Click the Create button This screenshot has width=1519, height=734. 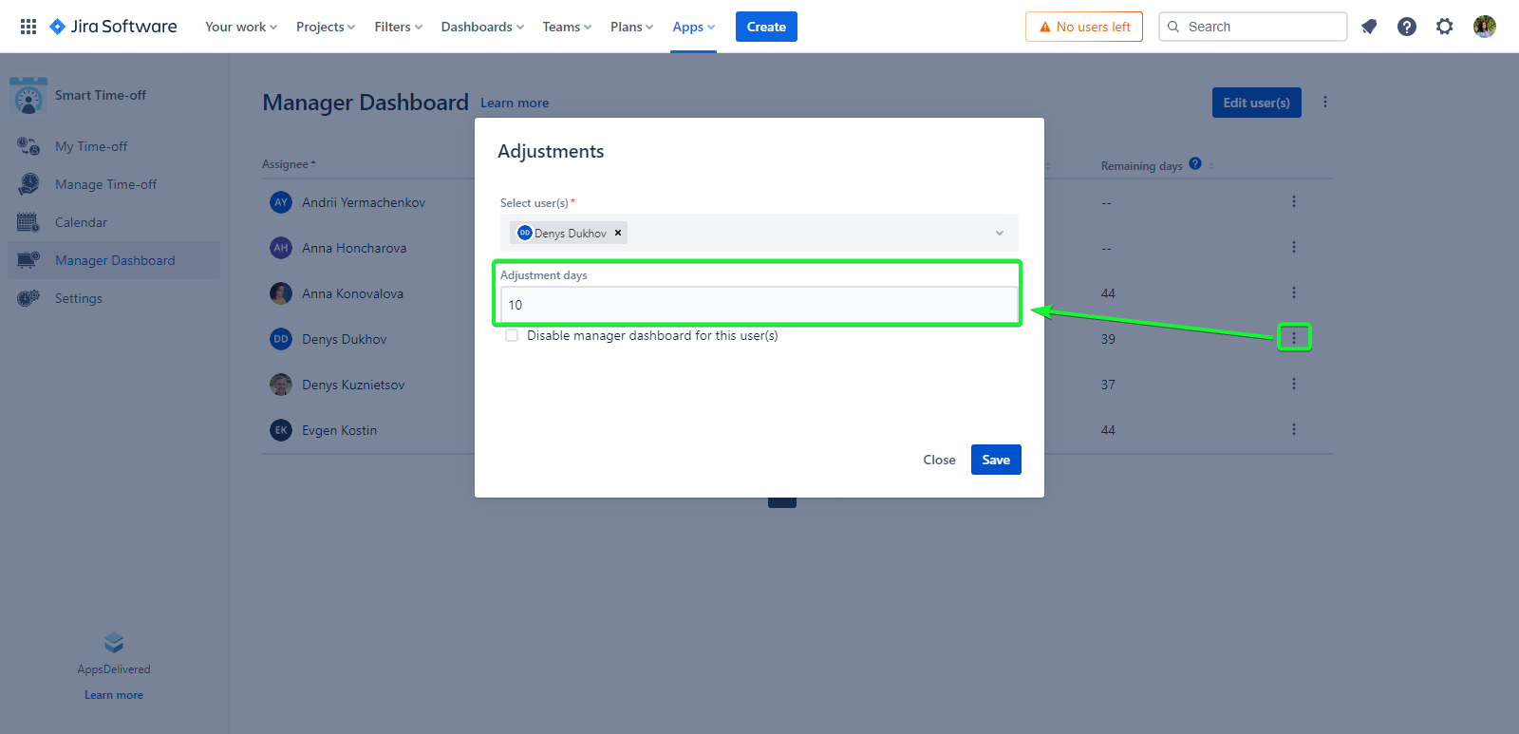[x=766, y=27]
